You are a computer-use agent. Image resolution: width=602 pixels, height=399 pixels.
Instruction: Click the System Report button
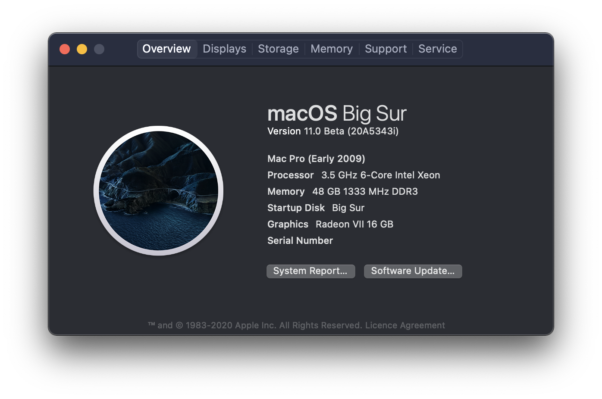point(310,271)
